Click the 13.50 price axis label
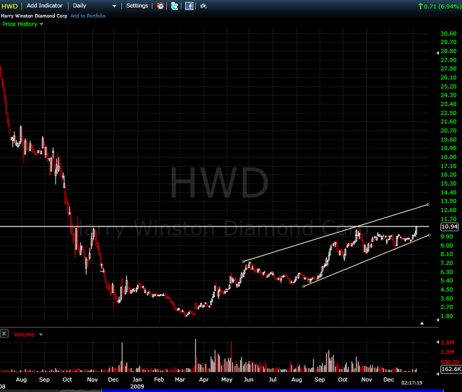Image resolution: width=462 pixels, height=392 pixels. [448, 201]
